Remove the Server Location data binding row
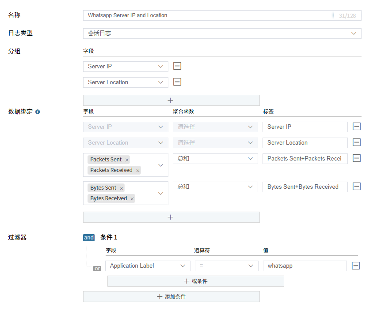The image size is (377, 310). pyautogui.click(x=357, y=142)
